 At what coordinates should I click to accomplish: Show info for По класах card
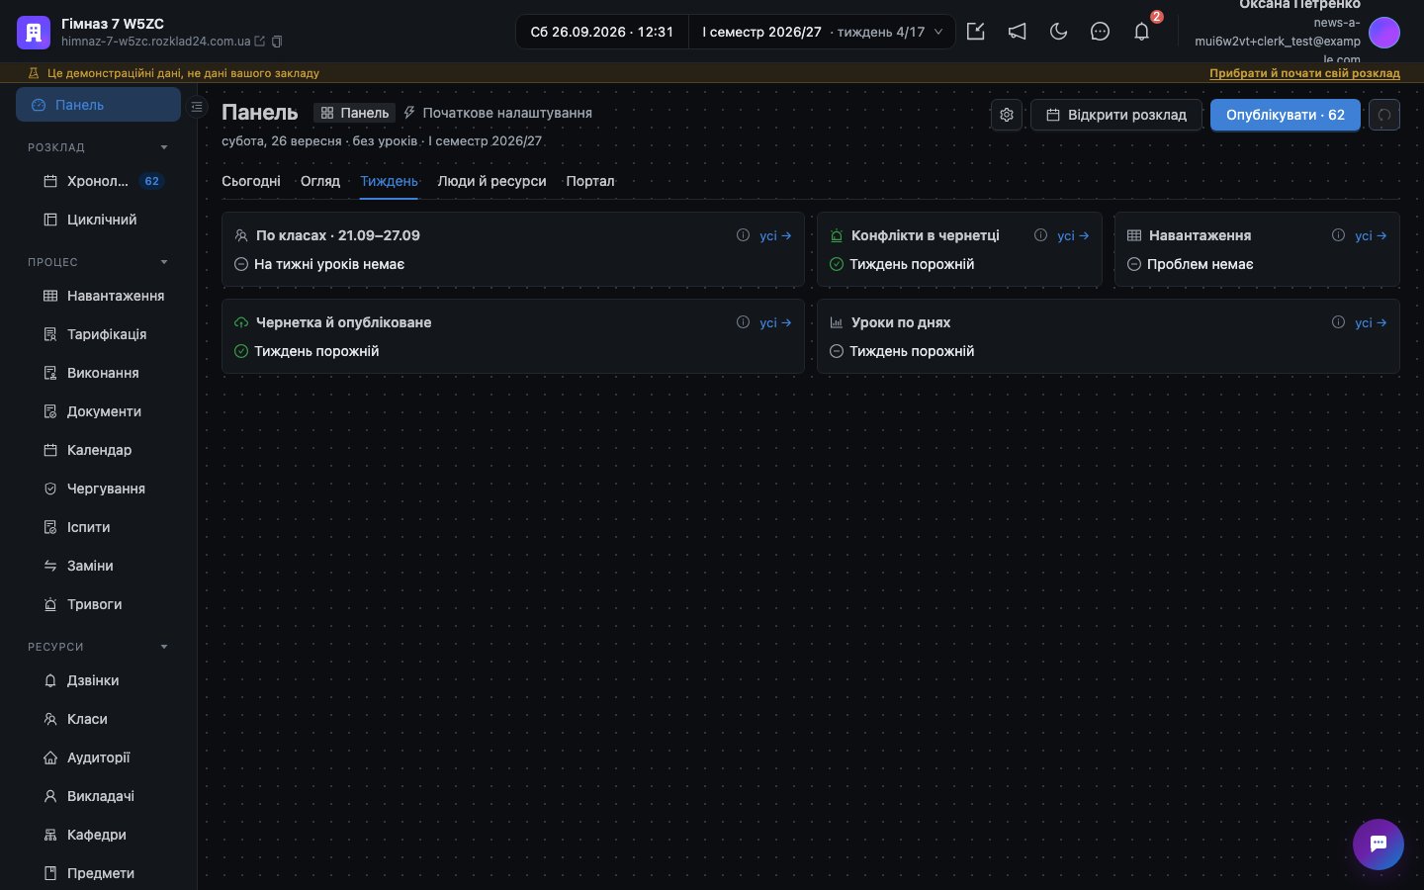pyautogui.click(x=743, y=235)
